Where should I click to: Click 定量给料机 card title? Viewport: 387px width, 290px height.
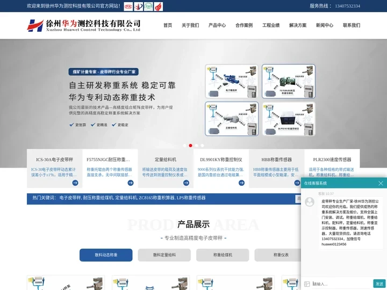point(166,160)
